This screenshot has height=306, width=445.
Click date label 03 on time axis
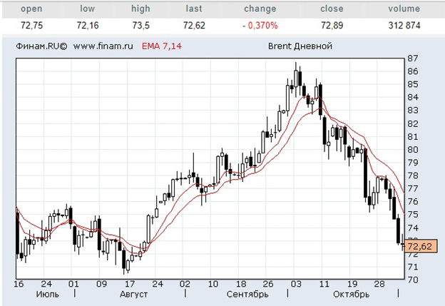[x=296, y=284]
